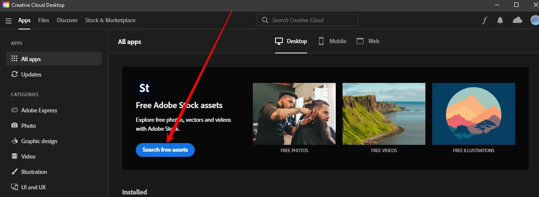Focus the Search Creative Cloud field
Viewport: 539px width, 197px height.
(308, 20)
